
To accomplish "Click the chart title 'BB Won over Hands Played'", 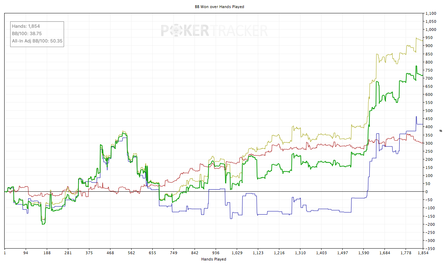I will click(x=219, y=7).
